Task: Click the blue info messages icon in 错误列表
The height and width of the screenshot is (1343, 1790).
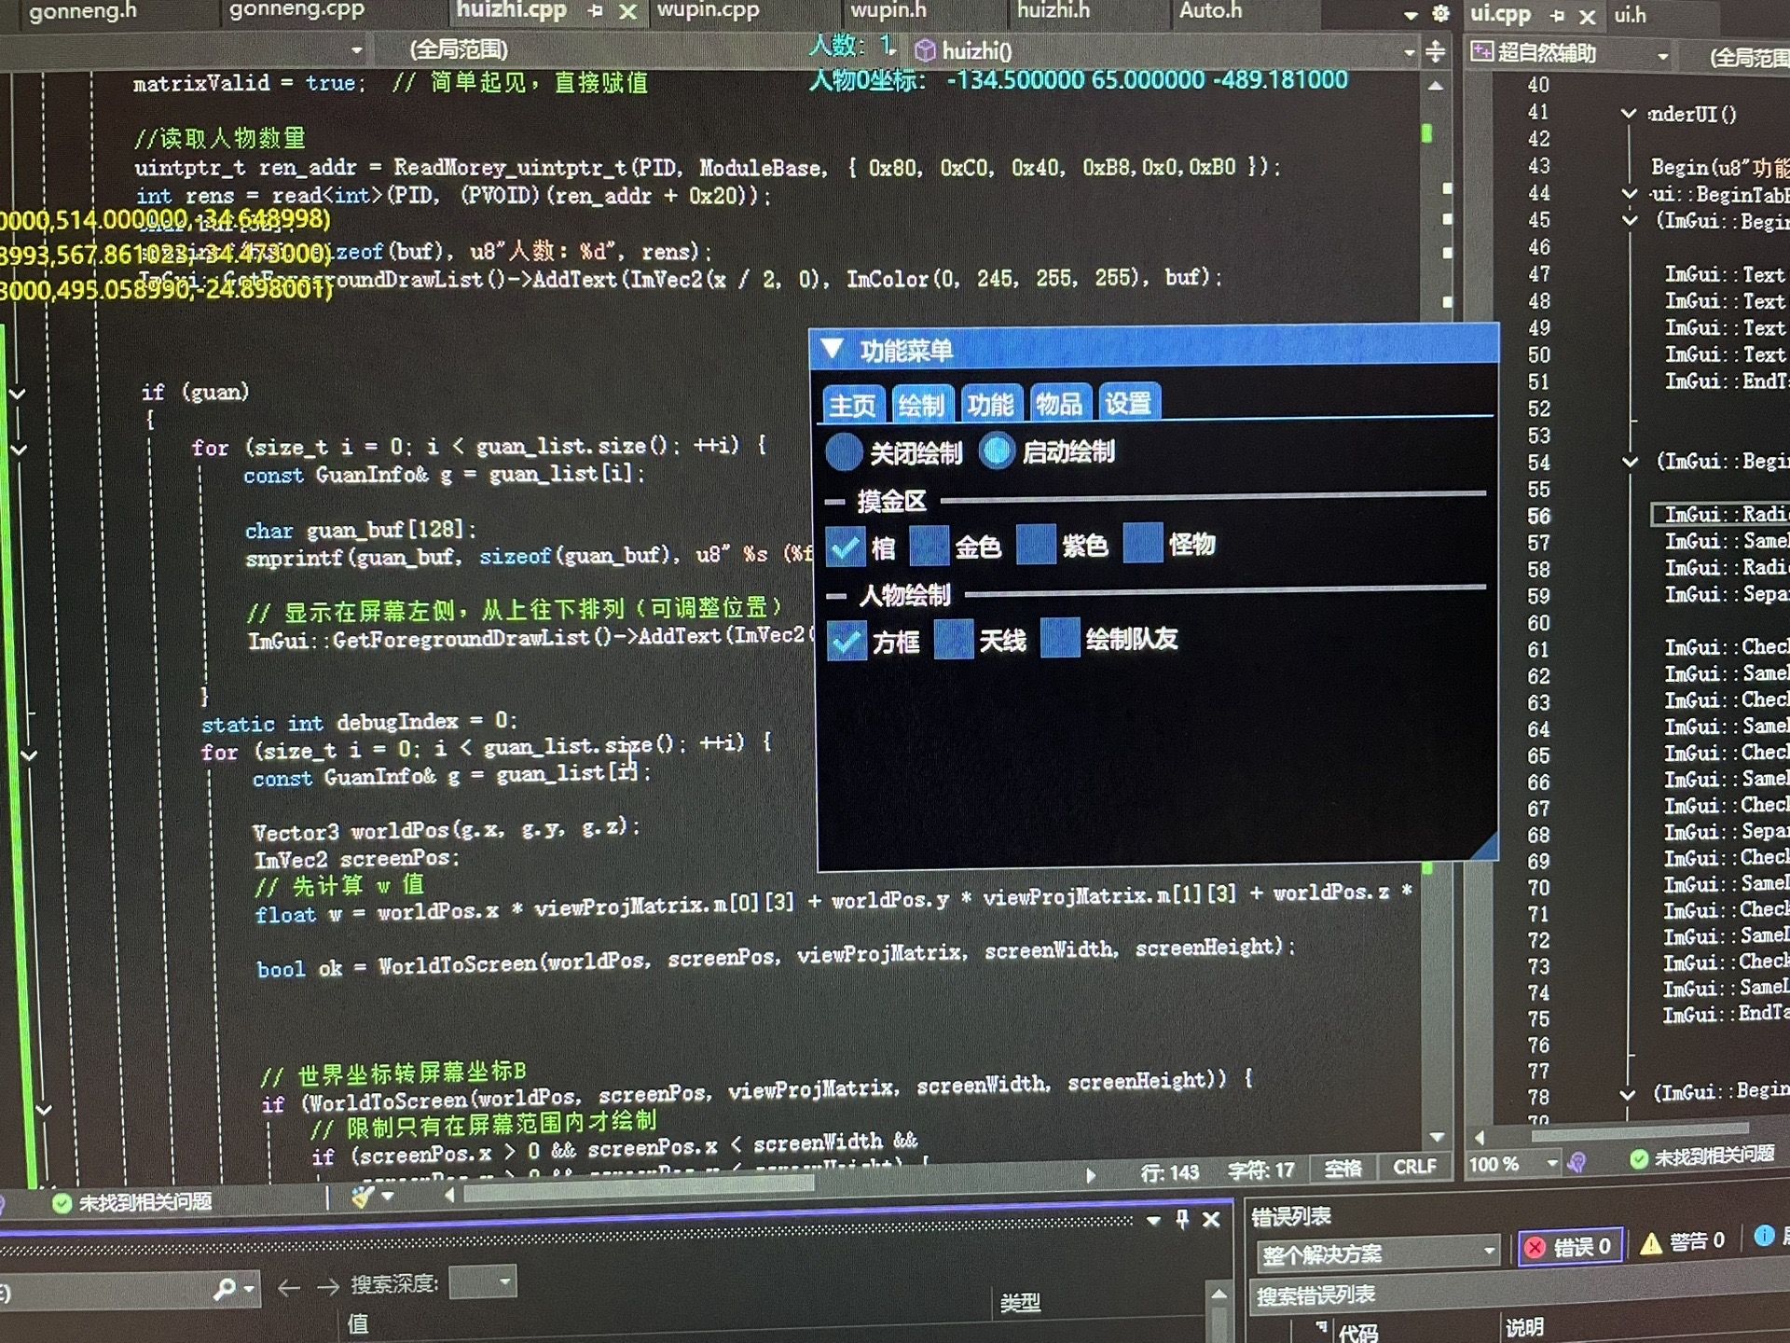Action: point(1764,1236)
